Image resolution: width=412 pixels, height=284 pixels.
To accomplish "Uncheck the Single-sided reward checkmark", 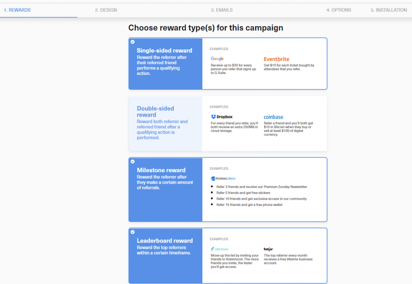I will pos(133,42).
